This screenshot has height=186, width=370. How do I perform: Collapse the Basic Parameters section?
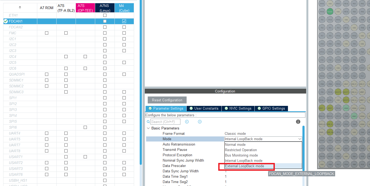[148, 128]
